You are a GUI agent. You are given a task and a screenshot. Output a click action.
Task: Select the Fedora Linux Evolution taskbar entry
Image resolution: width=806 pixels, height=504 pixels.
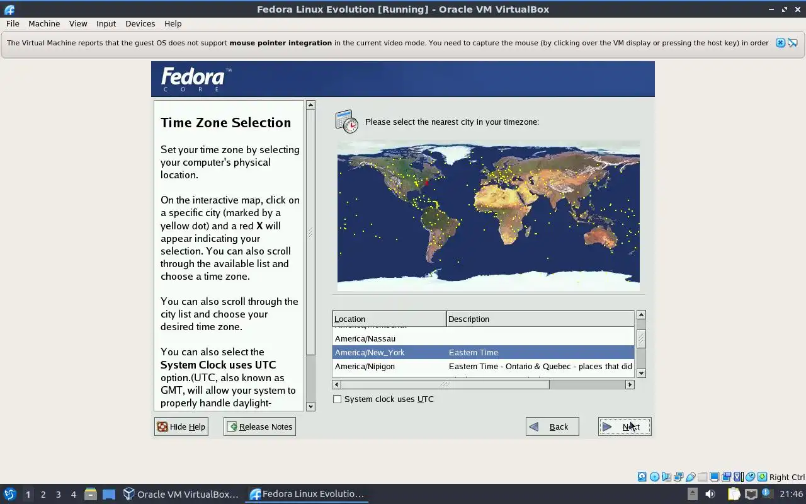click(307, 494)
